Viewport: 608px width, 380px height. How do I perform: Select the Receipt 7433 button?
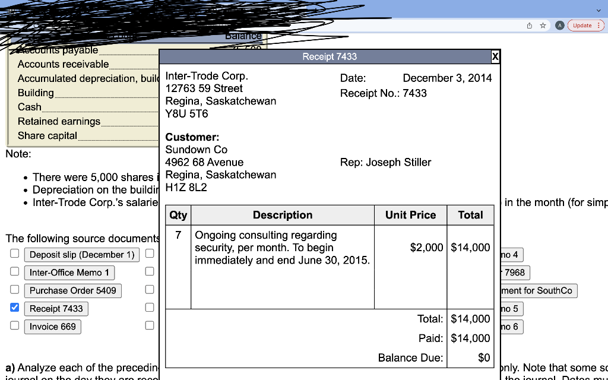pyautogui.click(x=56, y=309)
